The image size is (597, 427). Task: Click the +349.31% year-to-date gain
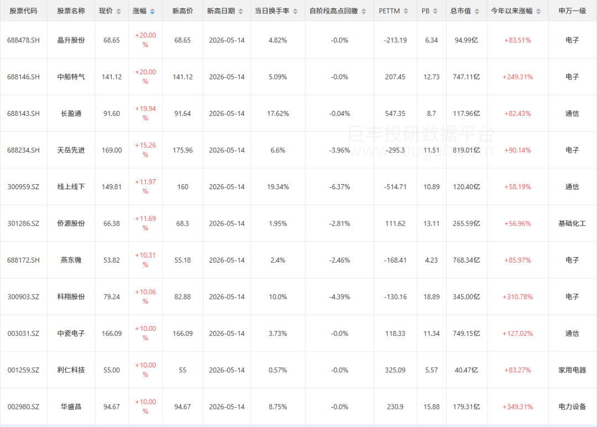click(x=517, y=407)
